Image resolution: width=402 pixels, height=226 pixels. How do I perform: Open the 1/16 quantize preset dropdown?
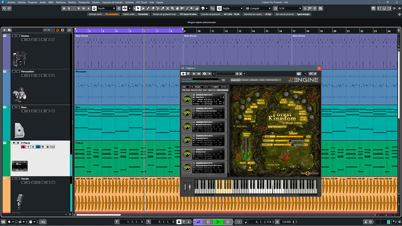(x=290, y=8)
